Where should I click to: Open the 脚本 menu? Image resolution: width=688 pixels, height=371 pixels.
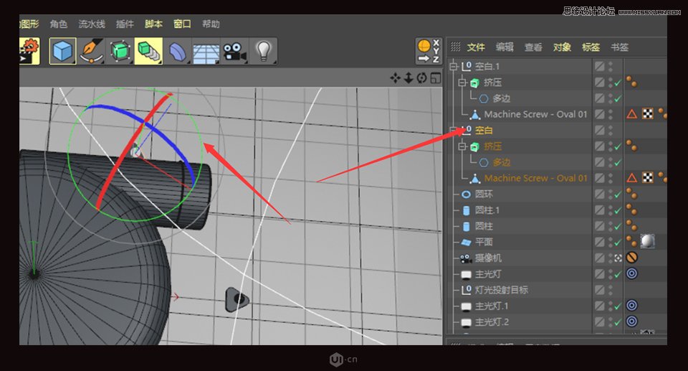pos(153,24)
